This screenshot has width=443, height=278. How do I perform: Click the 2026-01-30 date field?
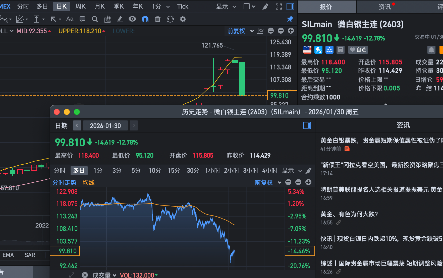tap(105, 125)
